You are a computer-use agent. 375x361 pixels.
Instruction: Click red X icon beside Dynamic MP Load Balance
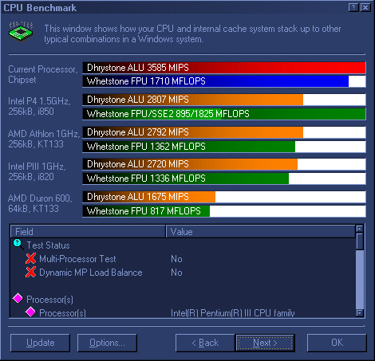click(x=31, y=272)
